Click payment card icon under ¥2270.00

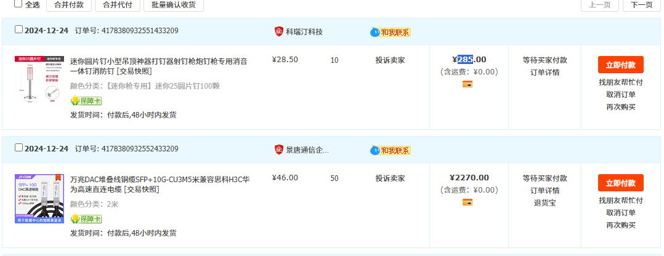(468, 202)
